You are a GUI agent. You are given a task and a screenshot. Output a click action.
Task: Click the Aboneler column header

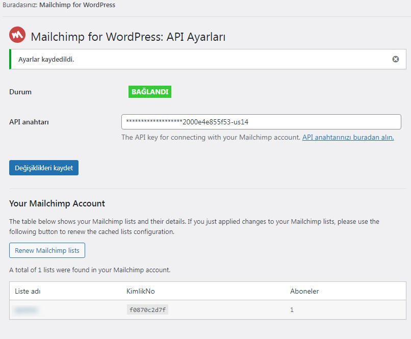[304, 291]
